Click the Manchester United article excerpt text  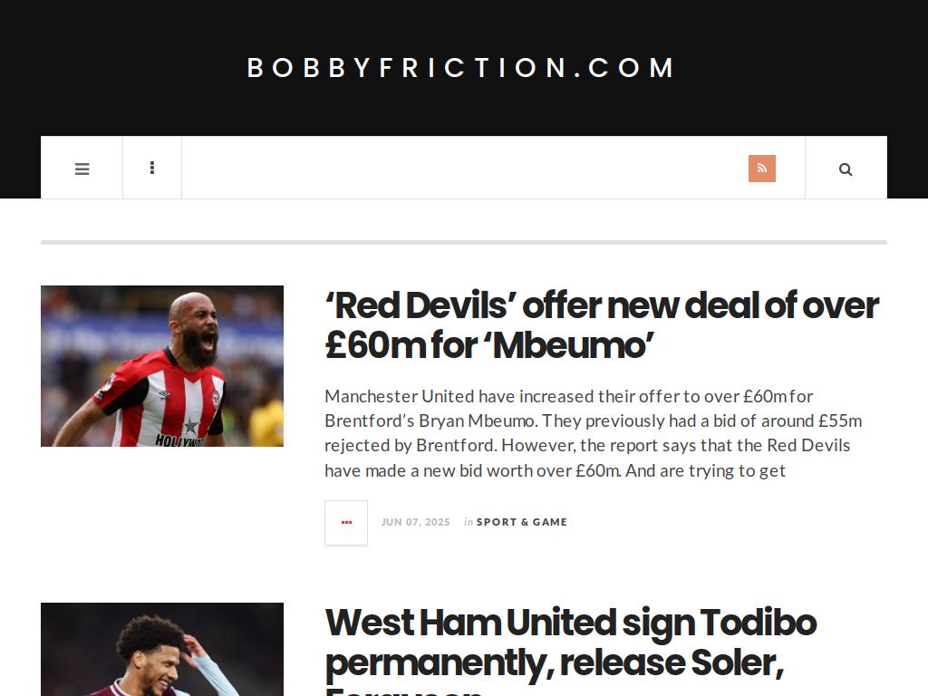pos(593,433)
